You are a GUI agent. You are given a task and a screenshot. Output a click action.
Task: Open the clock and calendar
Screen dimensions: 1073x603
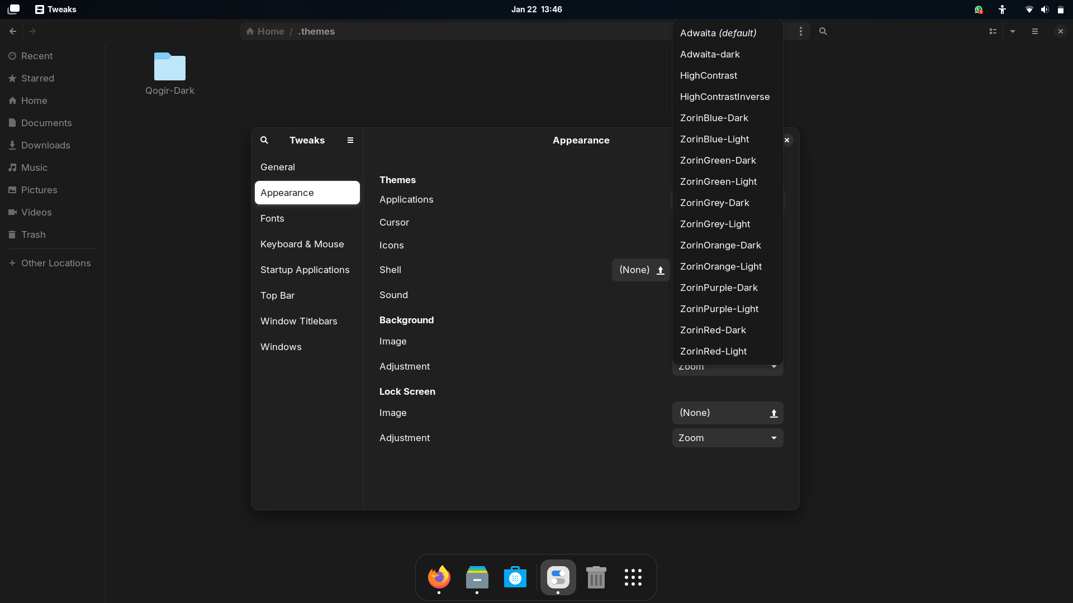(x=536, y=9)
